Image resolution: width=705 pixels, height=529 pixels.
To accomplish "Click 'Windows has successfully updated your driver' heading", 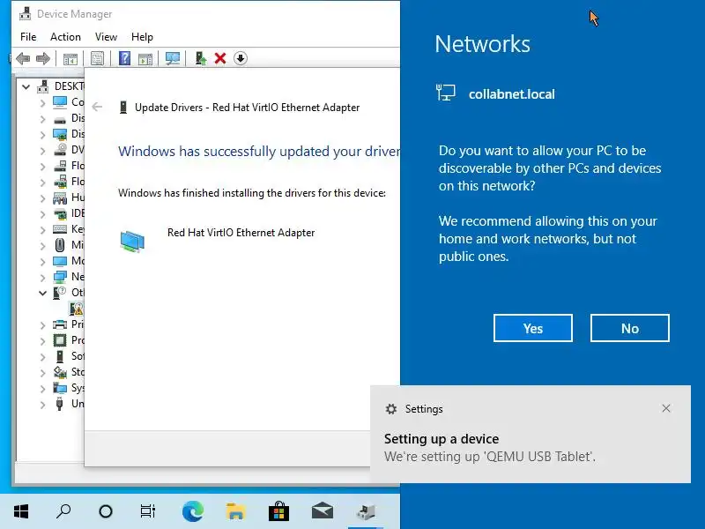I will 259,151.
